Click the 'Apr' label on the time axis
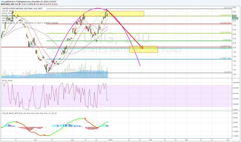Screen dimensions: 241x142 click(228, 140)
